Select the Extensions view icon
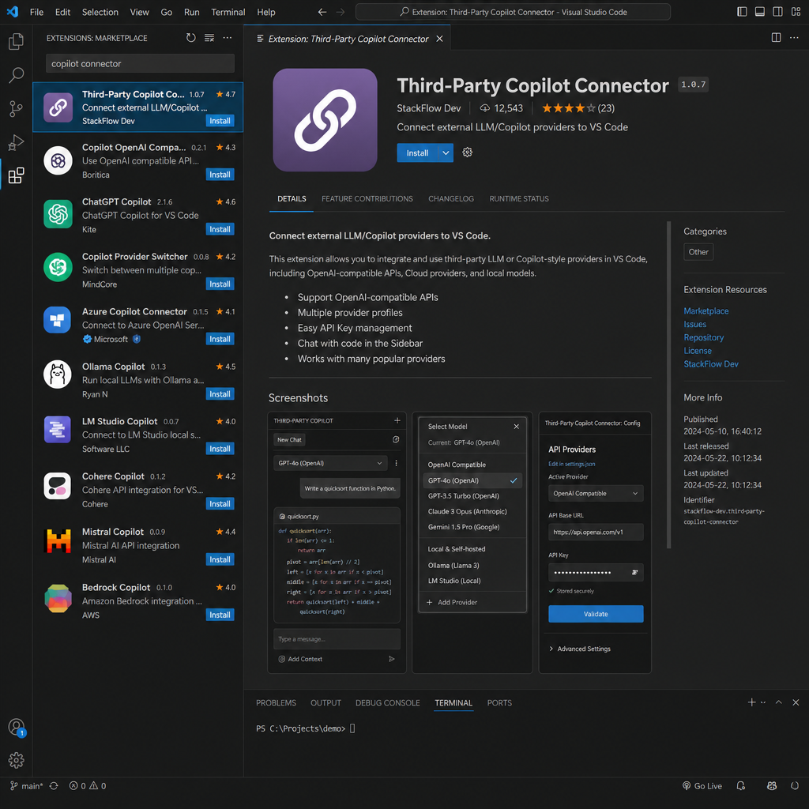The image size is (809, 809). 16,175
